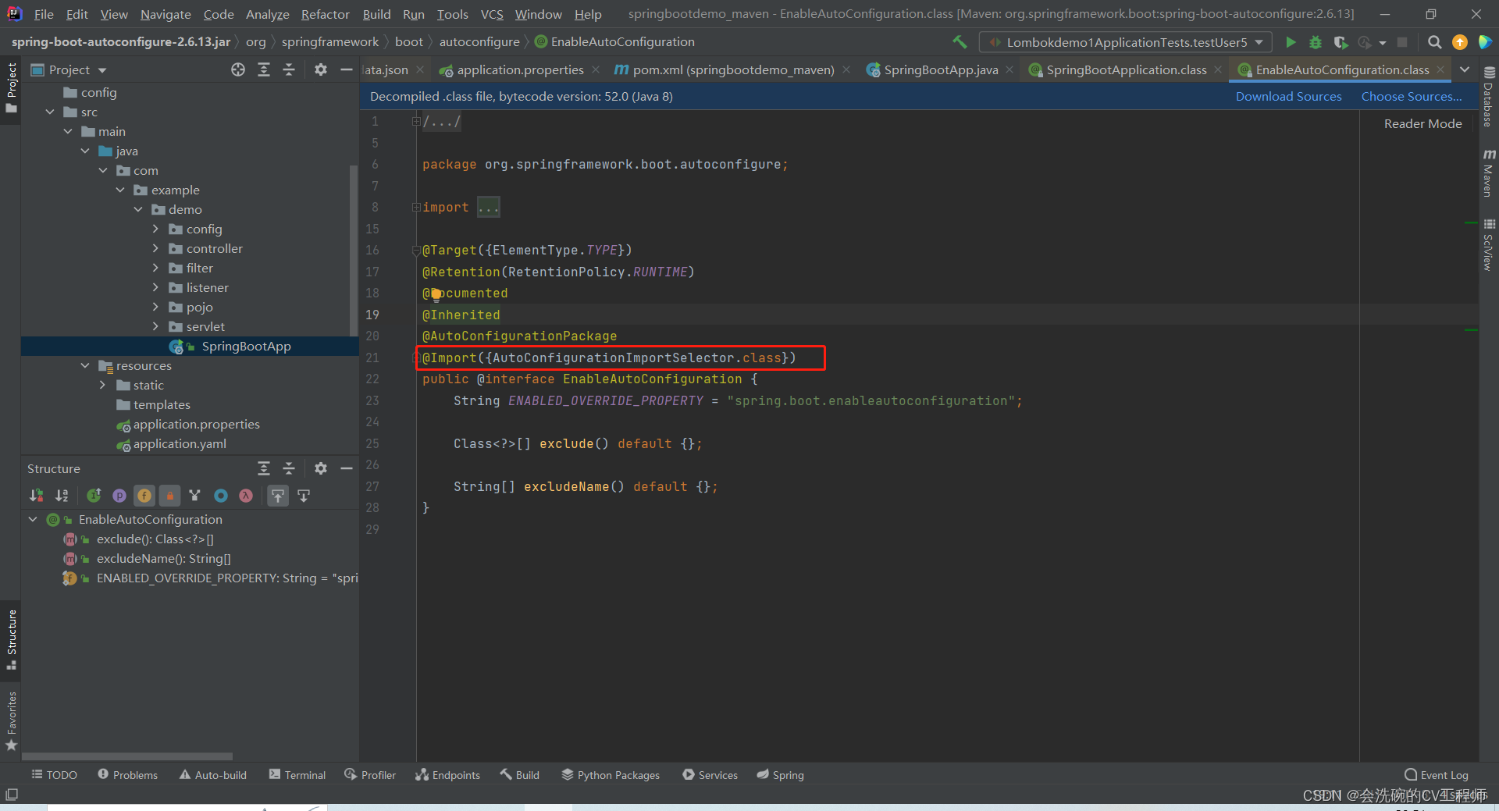Click the Download Sources link

(x=1288, y=96)
